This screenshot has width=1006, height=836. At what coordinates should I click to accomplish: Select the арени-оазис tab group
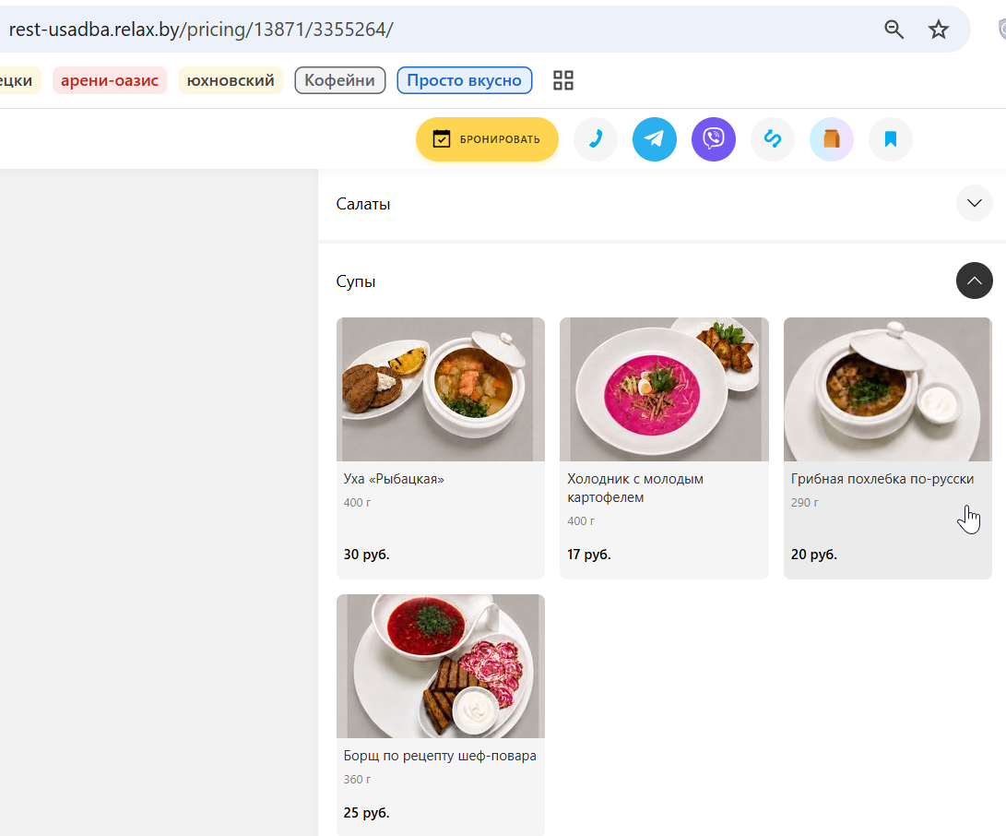[110, 80]
